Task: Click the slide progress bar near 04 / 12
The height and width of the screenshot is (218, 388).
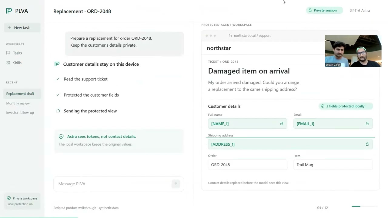Action: (364, 206)
